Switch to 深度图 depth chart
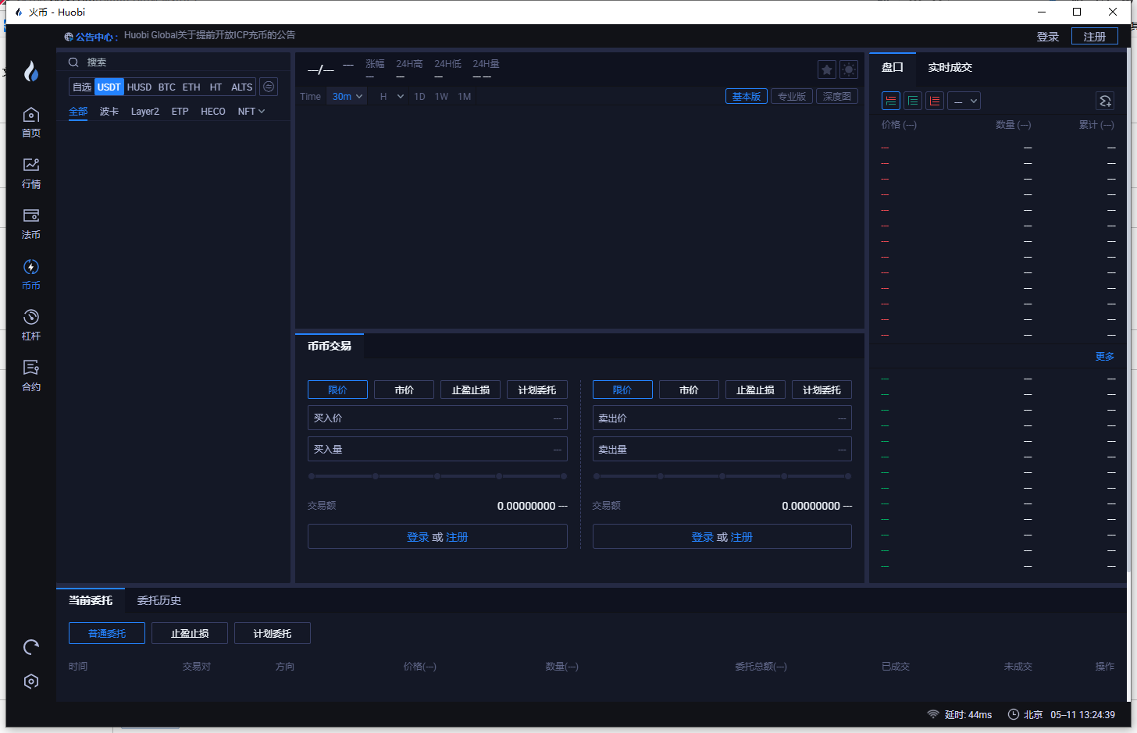Image resolution: width=1137 pixels, height=733 pixels. 837,96
